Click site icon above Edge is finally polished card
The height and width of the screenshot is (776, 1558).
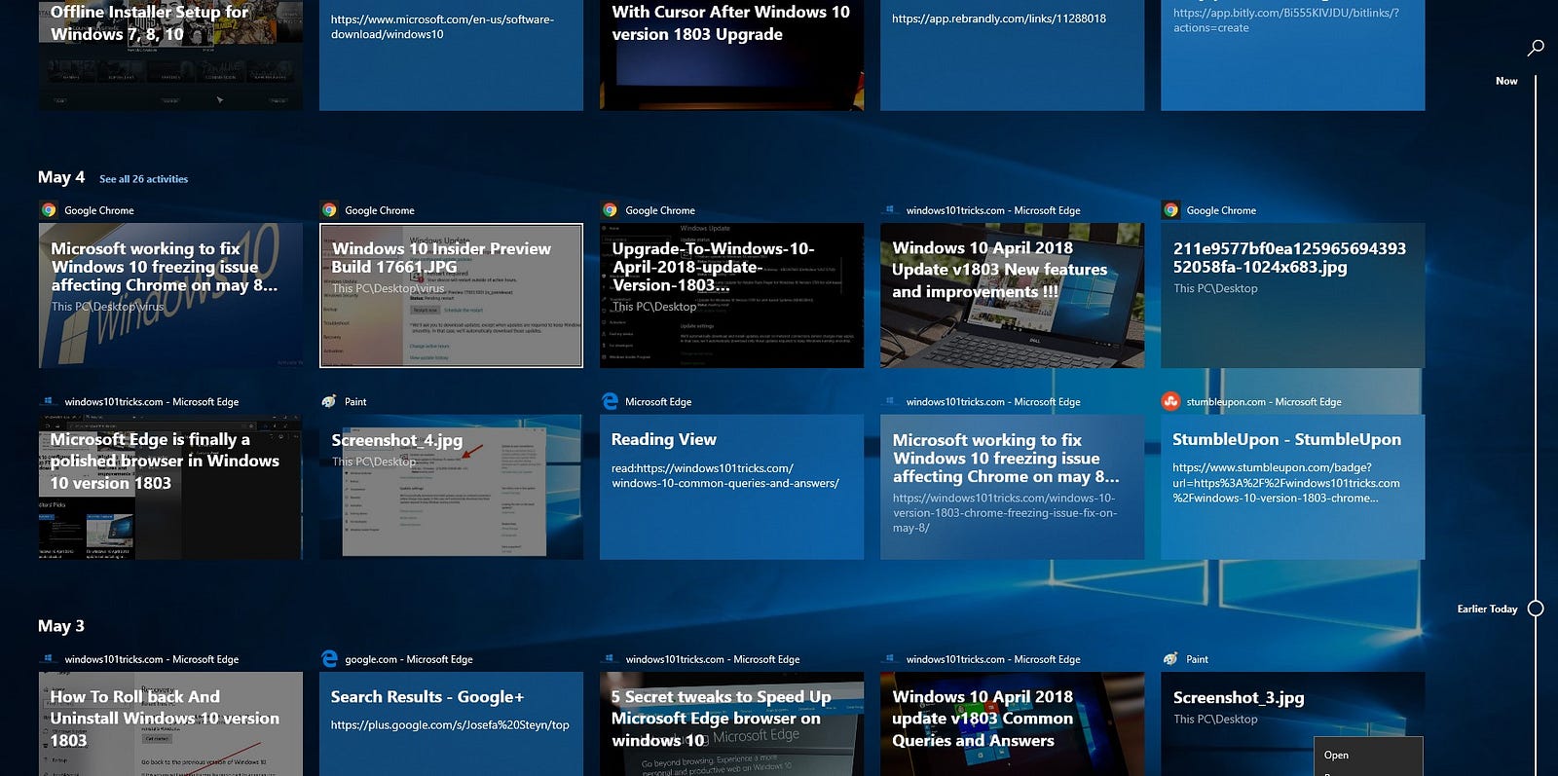[49, 401]
